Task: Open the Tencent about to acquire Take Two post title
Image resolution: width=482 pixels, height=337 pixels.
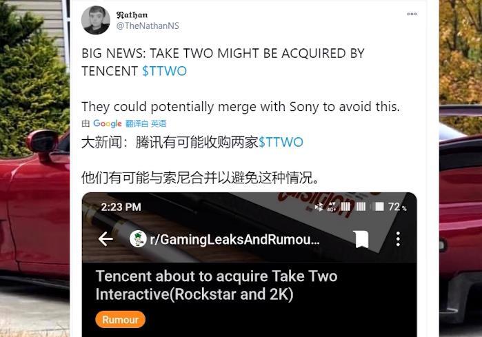Action: 217,285
